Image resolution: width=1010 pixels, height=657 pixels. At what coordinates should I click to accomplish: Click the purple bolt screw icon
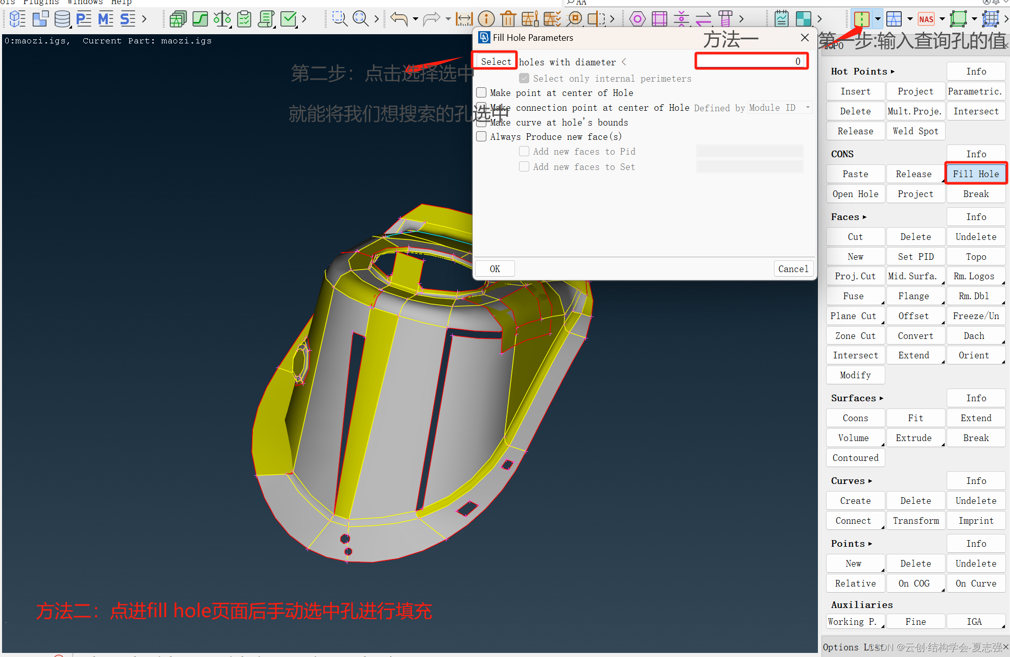(725, 19)
